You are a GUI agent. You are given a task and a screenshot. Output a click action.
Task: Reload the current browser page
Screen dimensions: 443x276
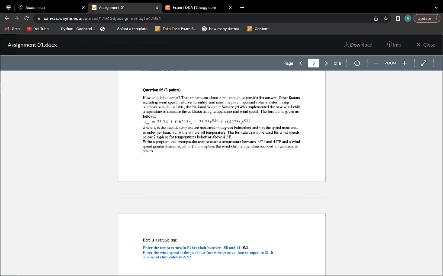coord(26,18)
